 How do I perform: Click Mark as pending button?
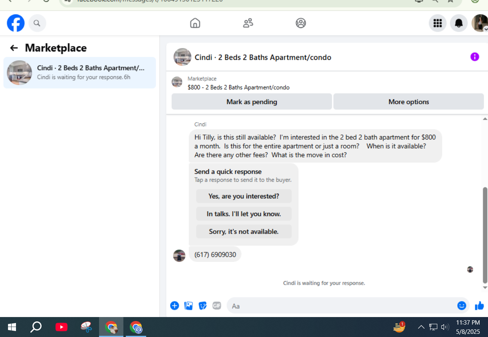252,102
